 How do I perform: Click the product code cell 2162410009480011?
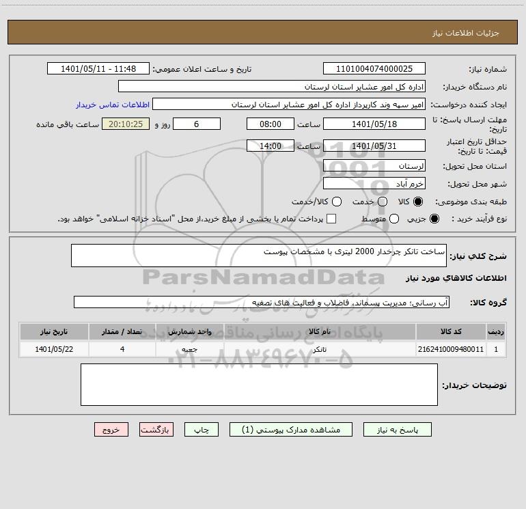pyautogui.click(x=451, y=349)
